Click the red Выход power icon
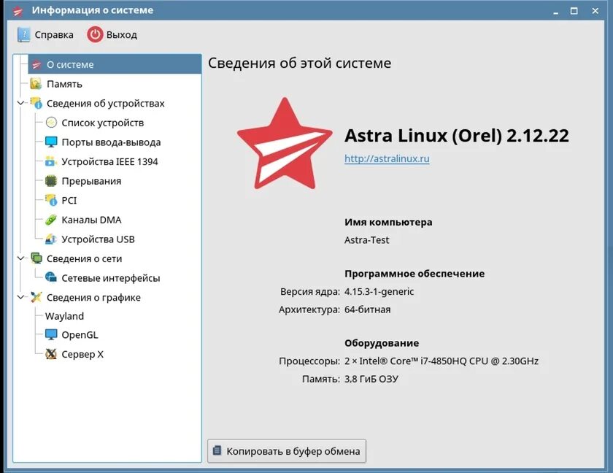This screenshot has width=613, height=473. point(95,35)
